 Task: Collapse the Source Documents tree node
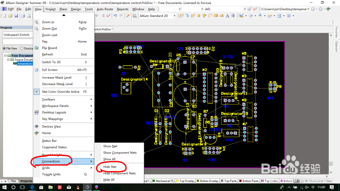tap(8, 59)
